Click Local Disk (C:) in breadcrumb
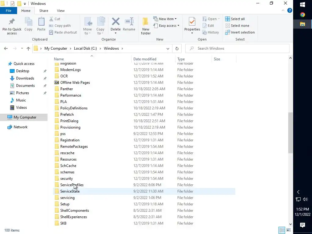Image resolution: width=312 pixels, height=234 pixels. (x=85, y=48)
